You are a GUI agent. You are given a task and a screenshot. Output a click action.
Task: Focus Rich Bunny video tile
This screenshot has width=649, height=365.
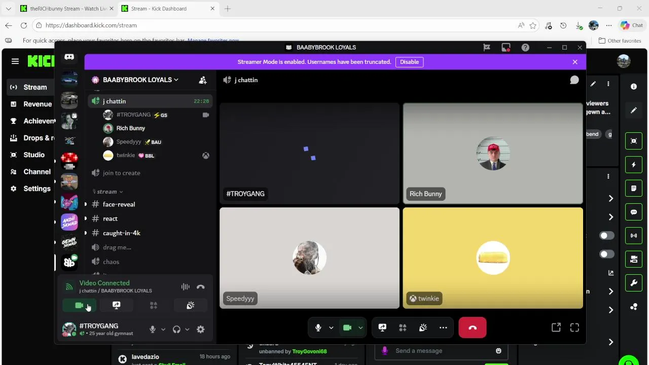[493, 153]
